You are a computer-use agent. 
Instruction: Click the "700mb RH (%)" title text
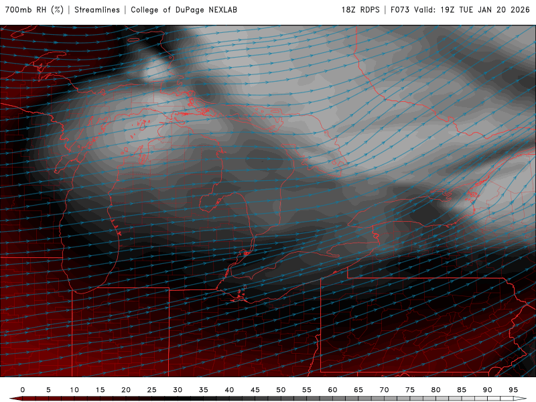[x=34, y=9]
